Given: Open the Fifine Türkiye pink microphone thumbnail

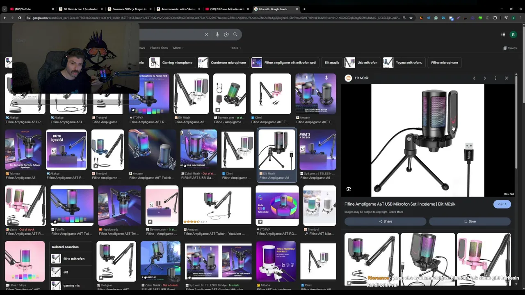Looking at the screenshot, I should click(x=25, y=261).
